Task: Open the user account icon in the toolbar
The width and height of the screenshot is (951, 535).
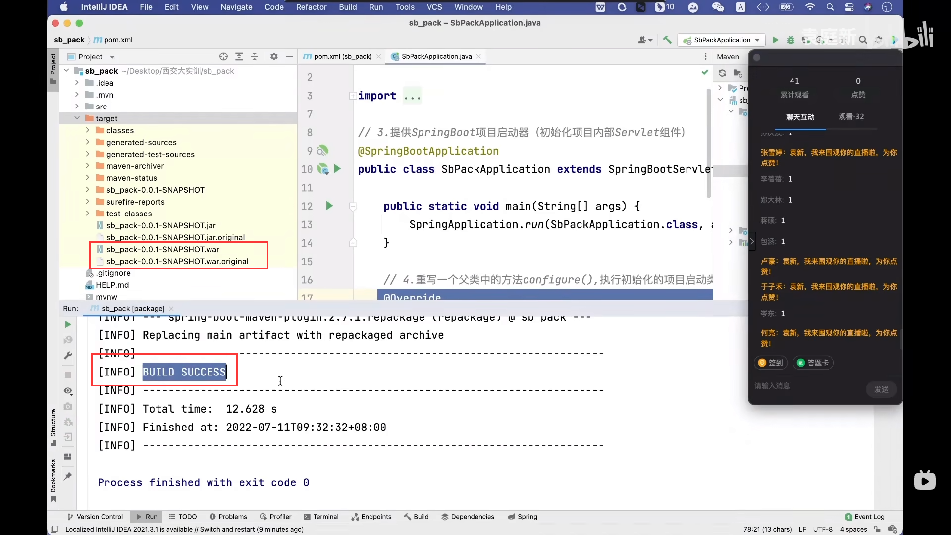Action: tap(645, 40)
